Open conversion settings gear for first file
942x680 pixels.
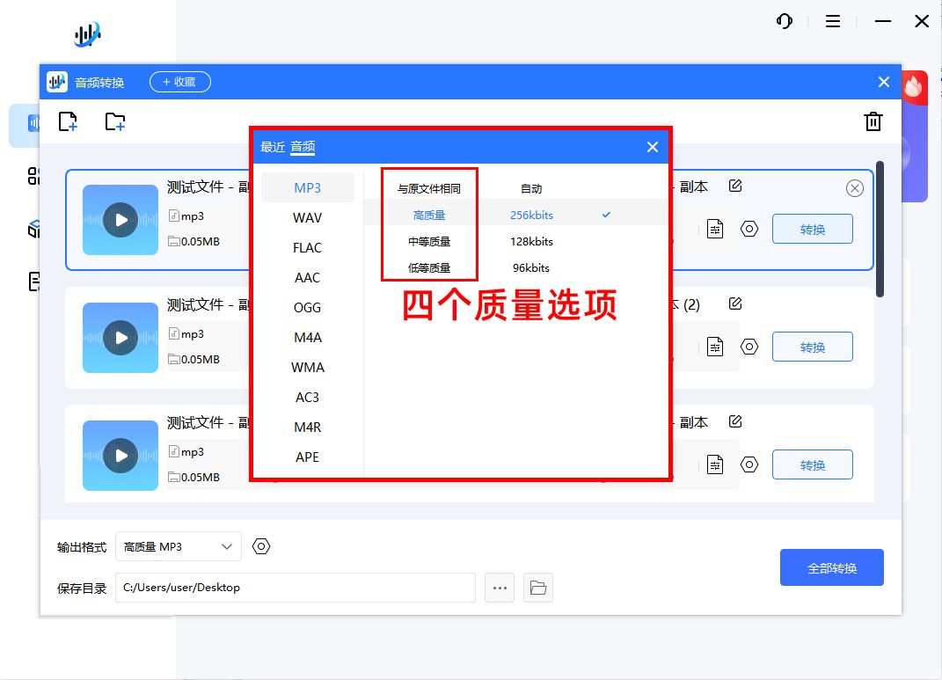(748, 229)
